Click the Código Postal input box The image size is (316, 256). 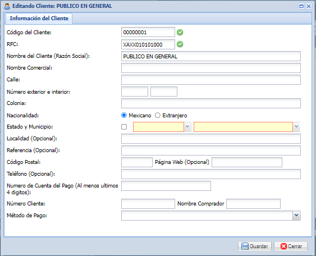click(137, 162)
